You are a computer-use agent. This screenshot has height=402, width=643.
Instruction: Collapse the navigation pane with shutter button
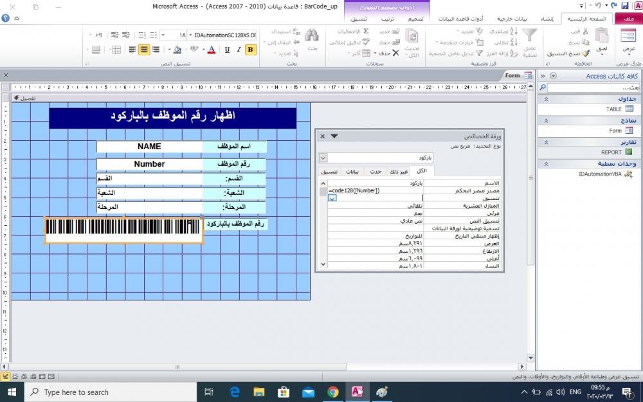pyautogui.click(x=543, y=76)
